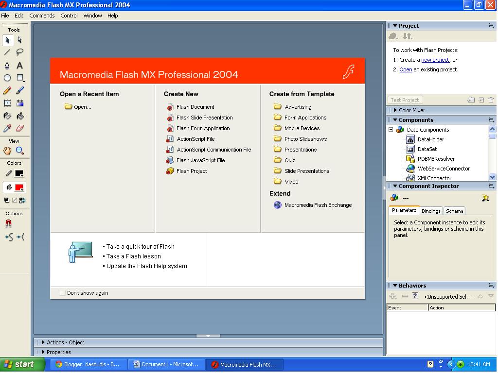The height and width of the screenshot is (373, 498).
Task: Switch to the Bindings tab
Action: pyautogui.click(x=431, y=211)
